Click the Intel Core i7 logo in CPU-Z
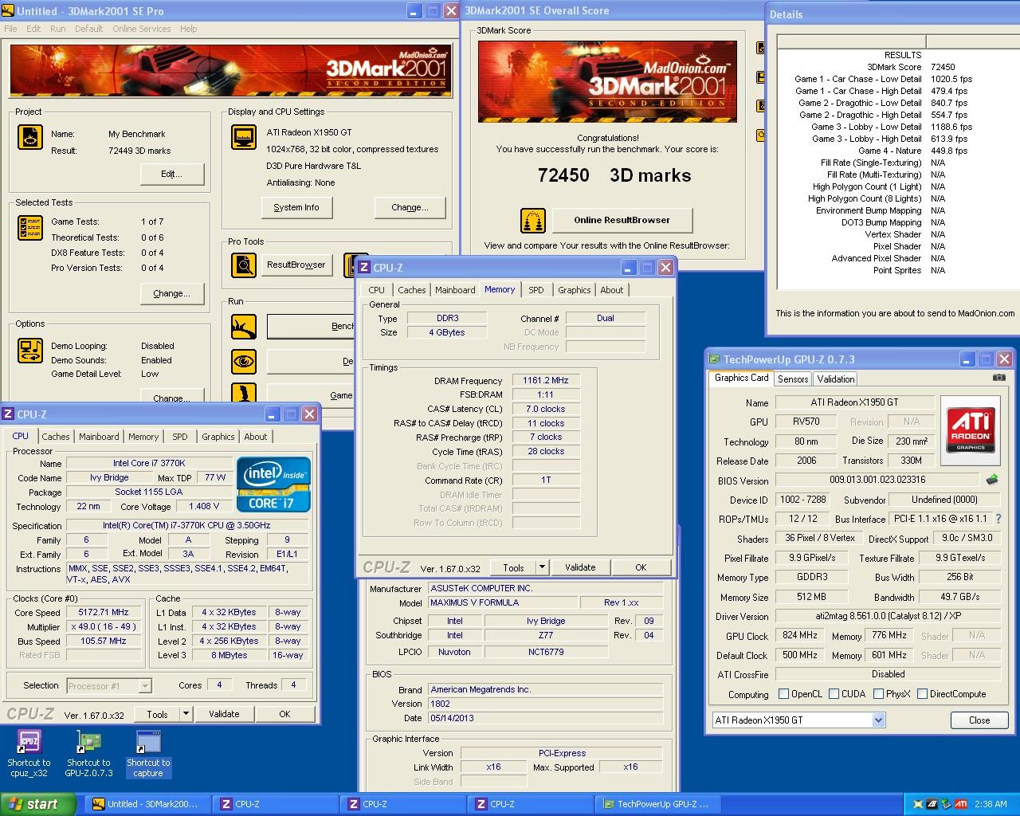The image size is (1020, 816). pos(273,484)
